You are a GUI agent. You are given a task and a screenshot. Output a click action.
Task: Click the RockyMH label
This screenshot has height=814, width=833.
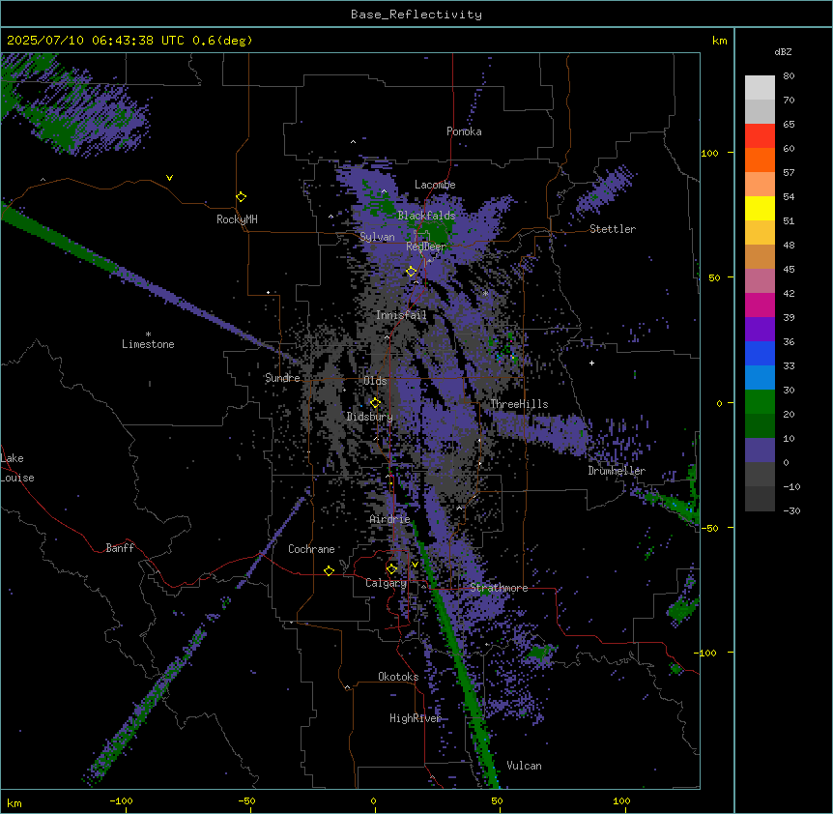237,219
